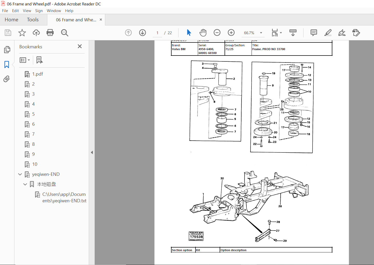Screen dimensions: 374x265
Task: Zoom out with the minus icon
Action: coord(217,33)
